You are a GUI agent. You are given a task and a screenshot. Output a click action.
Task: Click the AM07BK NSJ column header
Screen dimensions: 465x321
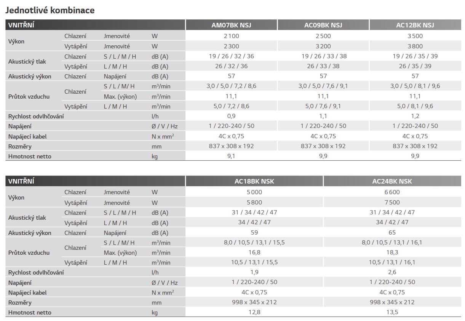pos(231,26)
